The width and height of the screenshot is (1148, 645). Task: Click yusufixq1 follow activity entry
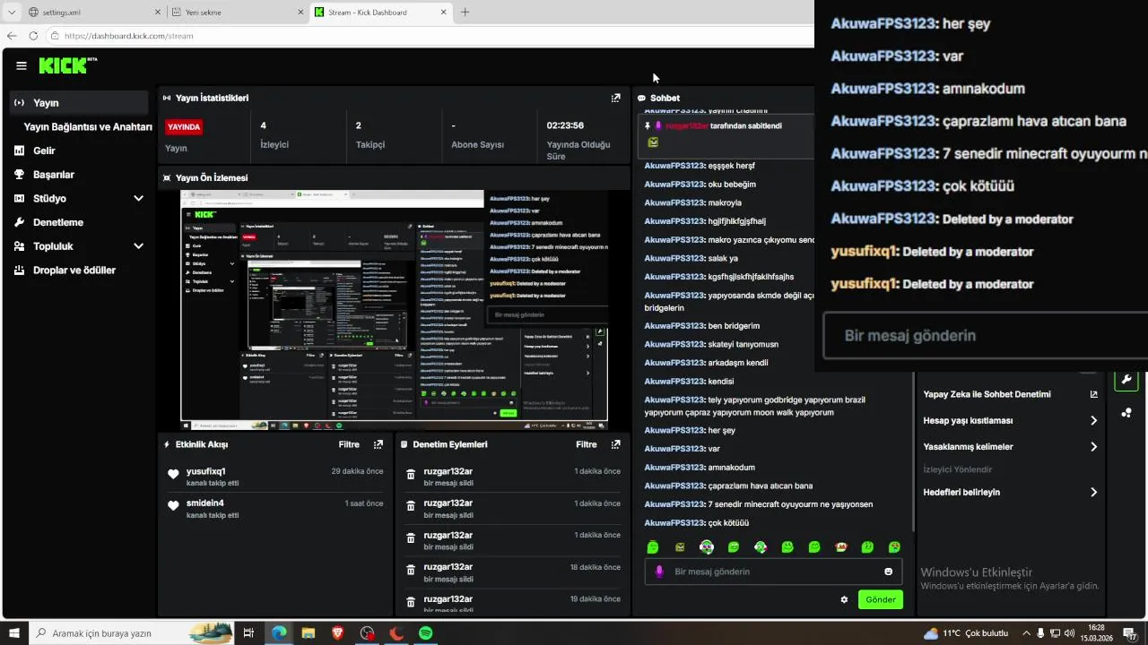[x=275, y=477]
